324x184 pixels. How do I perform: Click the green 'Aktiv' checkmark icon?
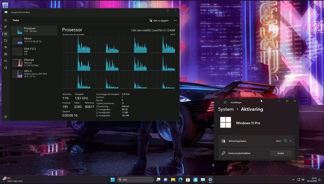(x=286, y=141)
